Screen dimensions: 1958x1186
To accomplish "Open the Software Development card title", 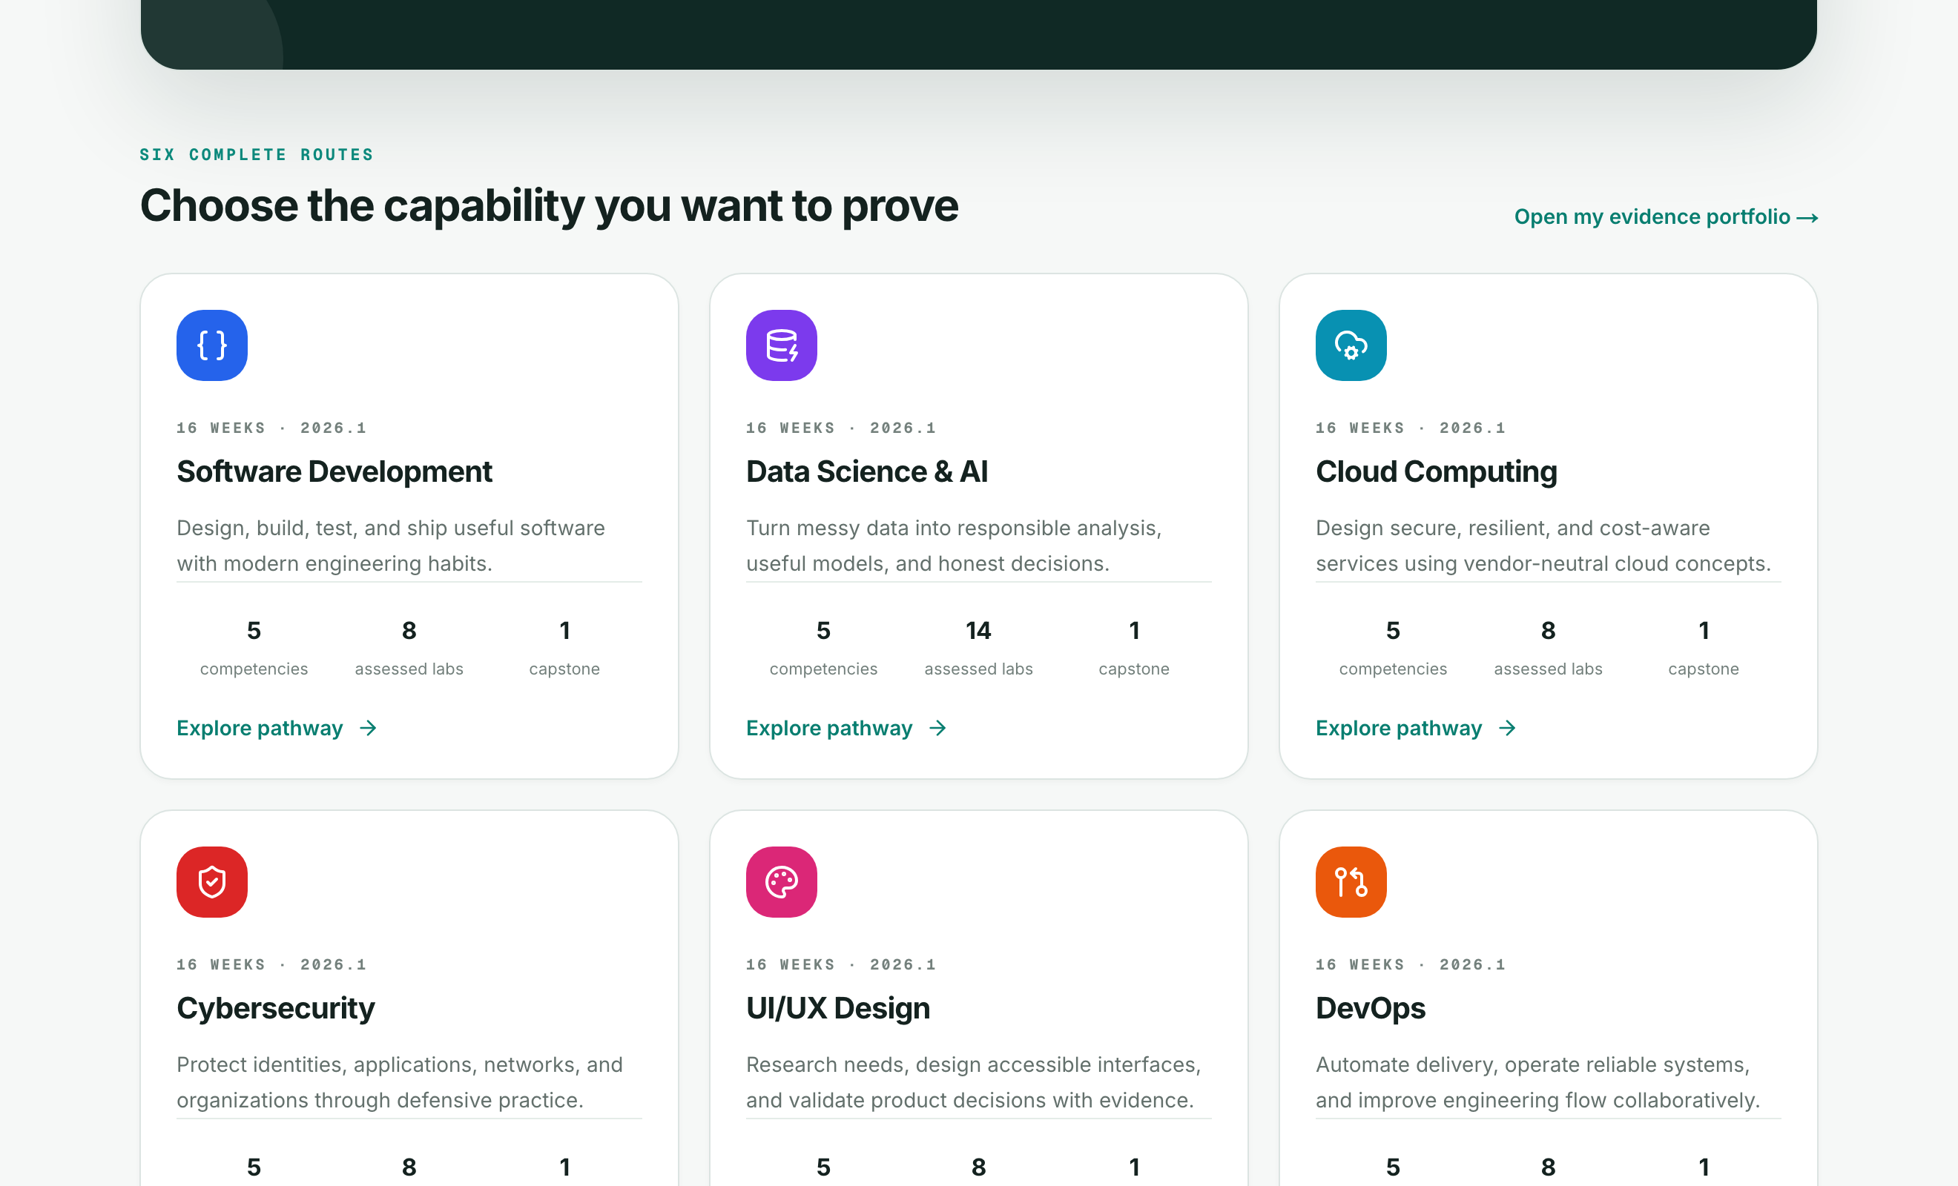I will point(334,472).
